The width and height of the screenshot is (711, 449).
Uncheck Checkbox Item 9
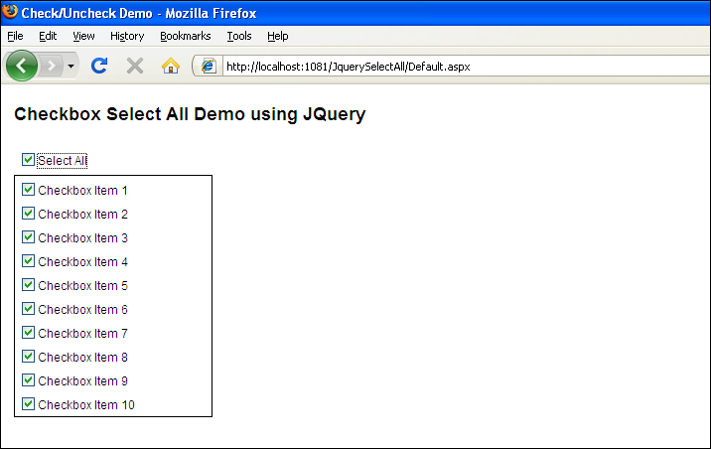(x=28, y=380)
